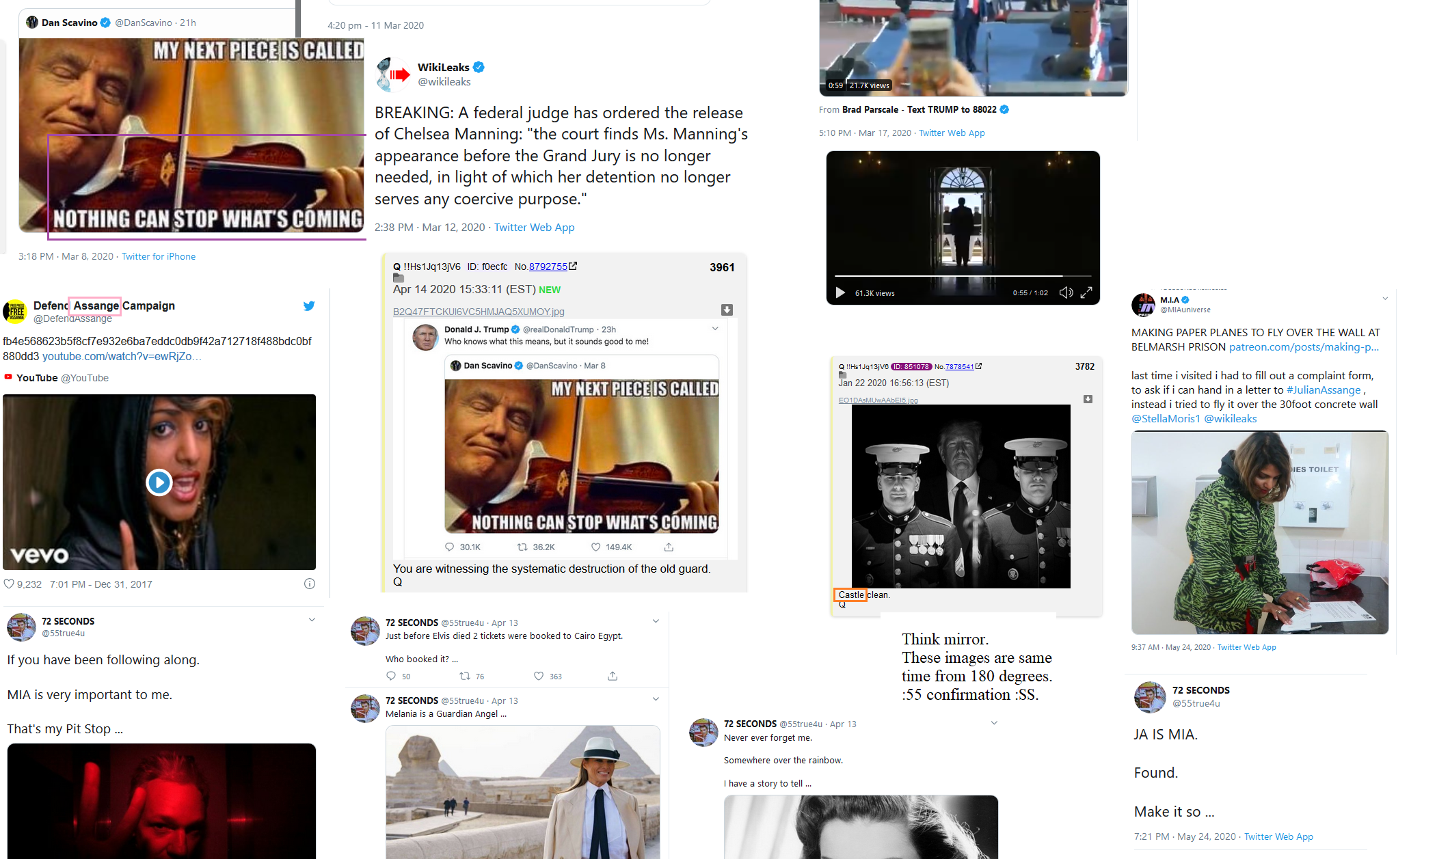This screenshot has height=859, width=1450.
Task: Click '7:01 PM - Dec 31, 2017' timestamp
Action: (101, 584)
